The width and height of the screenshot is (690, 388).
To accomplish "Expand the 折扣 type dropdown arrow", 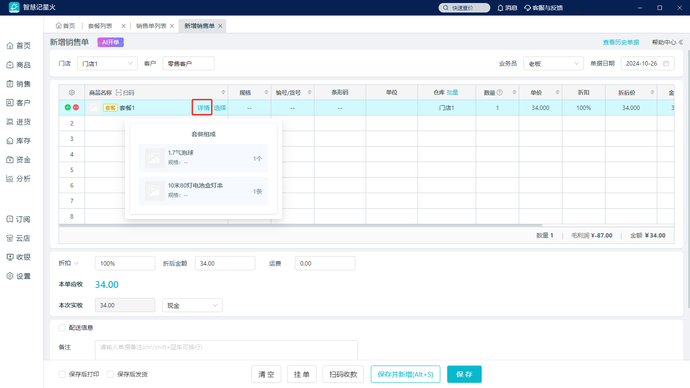I will click(76, 263).
